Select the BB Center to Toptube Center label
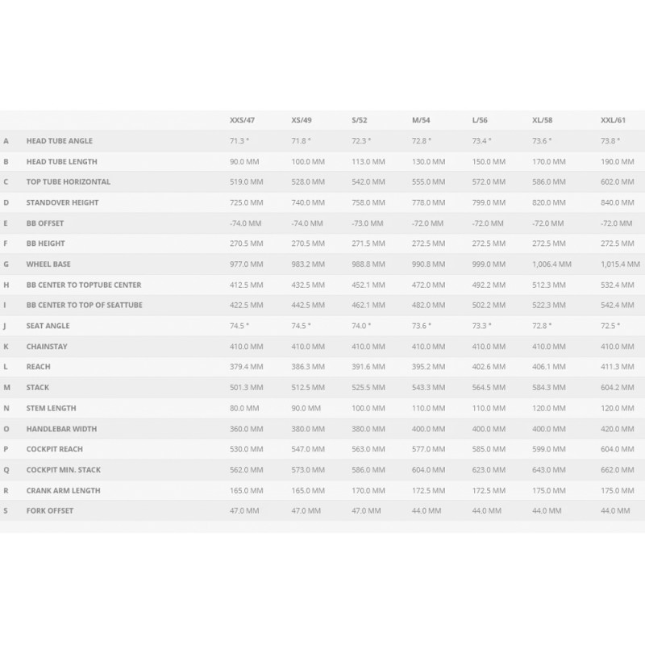 click(x=83, y=285)
